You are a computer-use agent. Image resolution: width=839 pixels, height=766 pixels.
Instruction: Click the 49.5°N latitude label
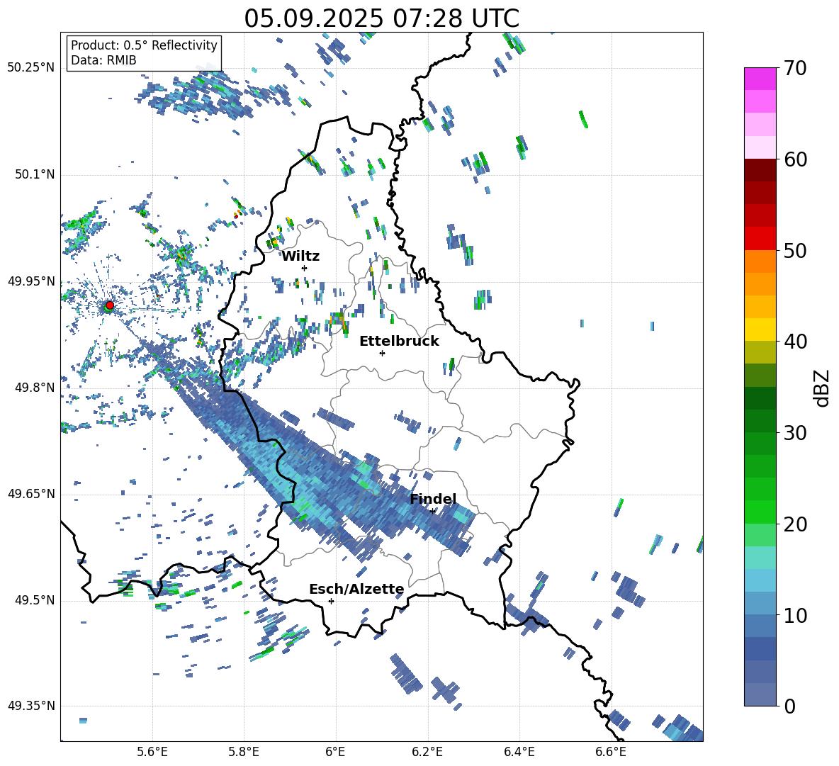point(35,600)
